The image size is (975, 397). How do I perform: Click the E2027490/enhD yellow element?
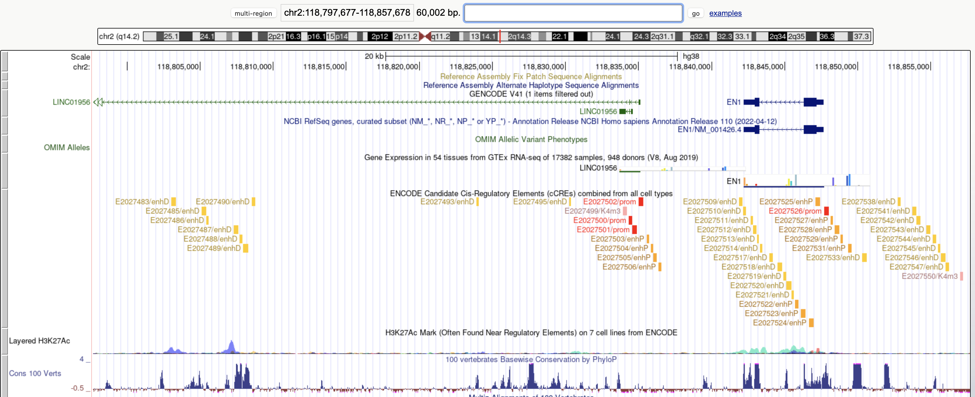pos(254,202)
